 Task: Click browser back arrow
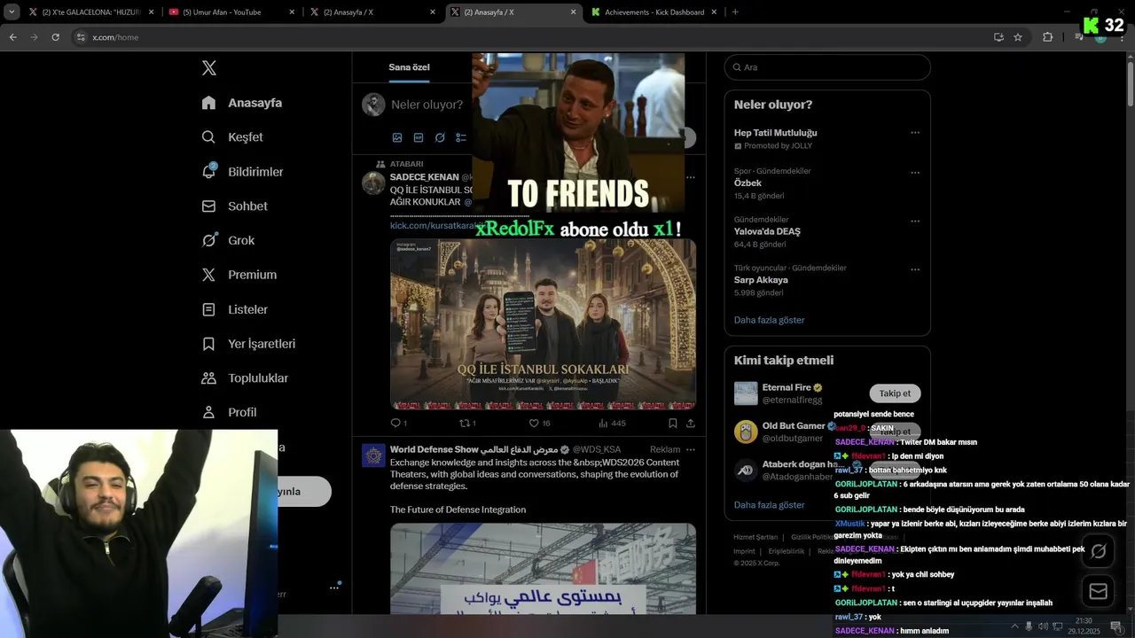point(12,37)
